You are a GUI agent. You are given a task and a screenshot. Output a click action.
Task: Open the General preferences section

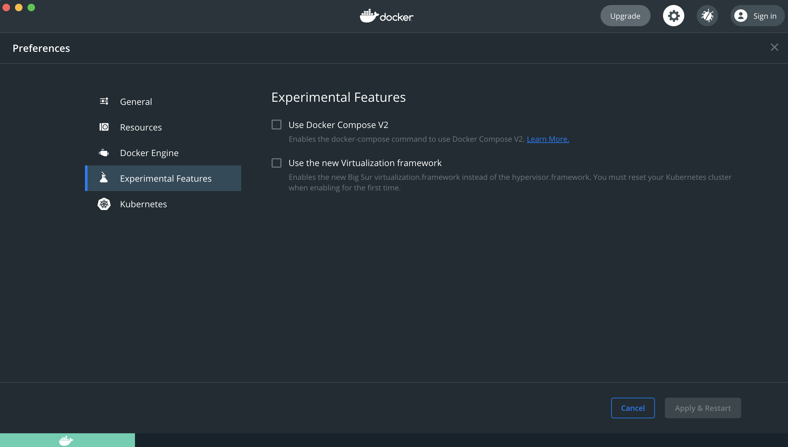(x=136, y=101)
